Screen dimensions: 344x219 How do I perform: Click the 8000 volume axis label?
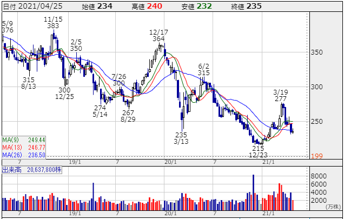pyautogui.click(x=319, y=176)
